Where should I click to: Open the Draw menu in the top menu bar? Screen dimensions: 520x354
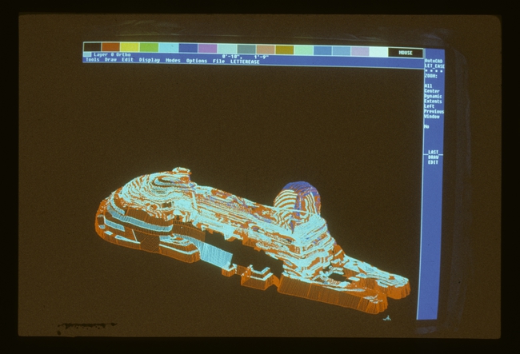(110, 61)
